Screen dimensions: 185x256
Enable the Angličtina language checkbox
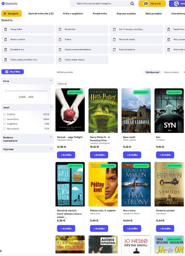pos(4,124)
